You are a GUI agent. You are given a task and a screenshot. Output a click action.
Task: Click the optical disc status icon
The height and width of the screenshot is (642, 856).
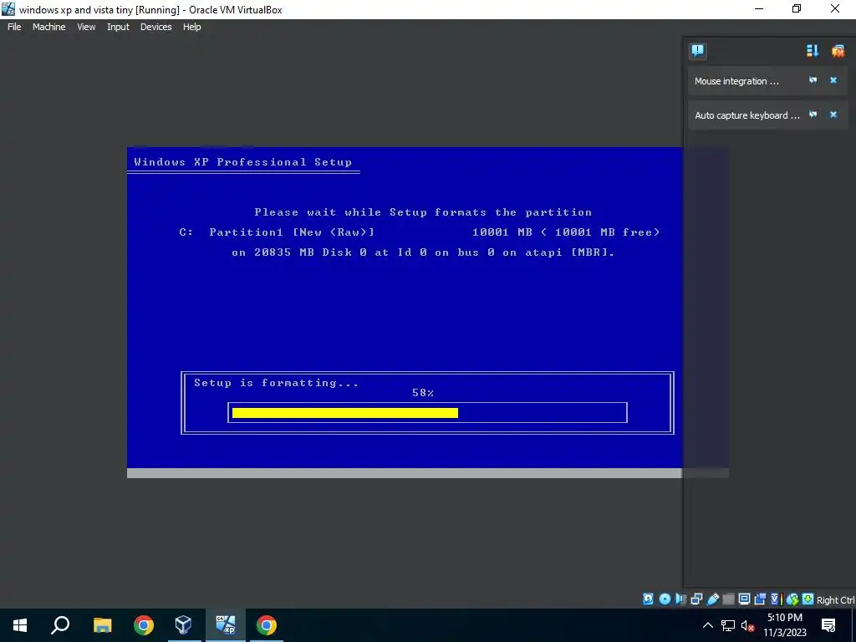pos(665,599)
